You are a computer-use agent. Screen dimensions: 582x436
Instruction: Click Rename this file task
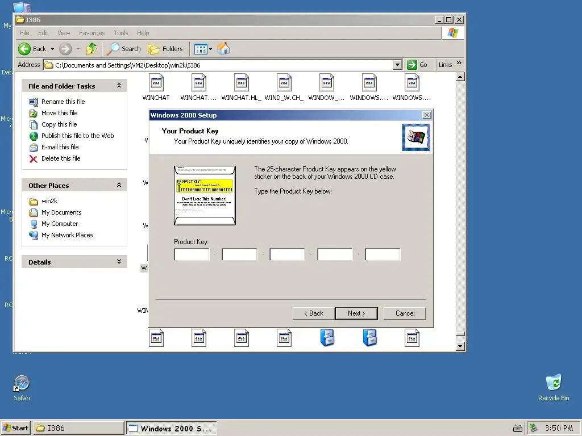coord(63,102)
